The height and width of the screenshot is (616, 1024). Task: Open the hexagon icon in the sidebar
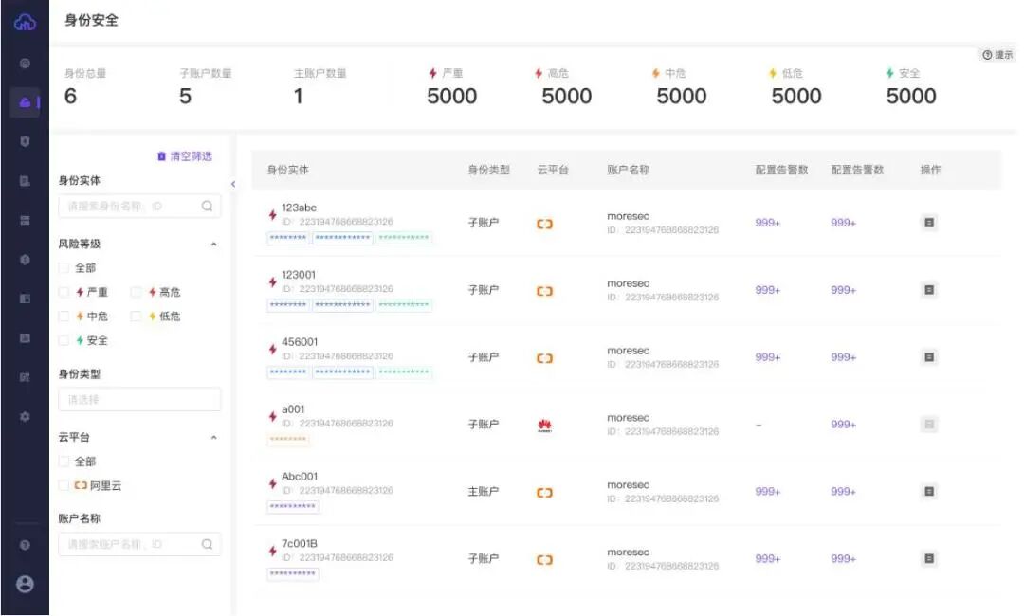point(25,259)
